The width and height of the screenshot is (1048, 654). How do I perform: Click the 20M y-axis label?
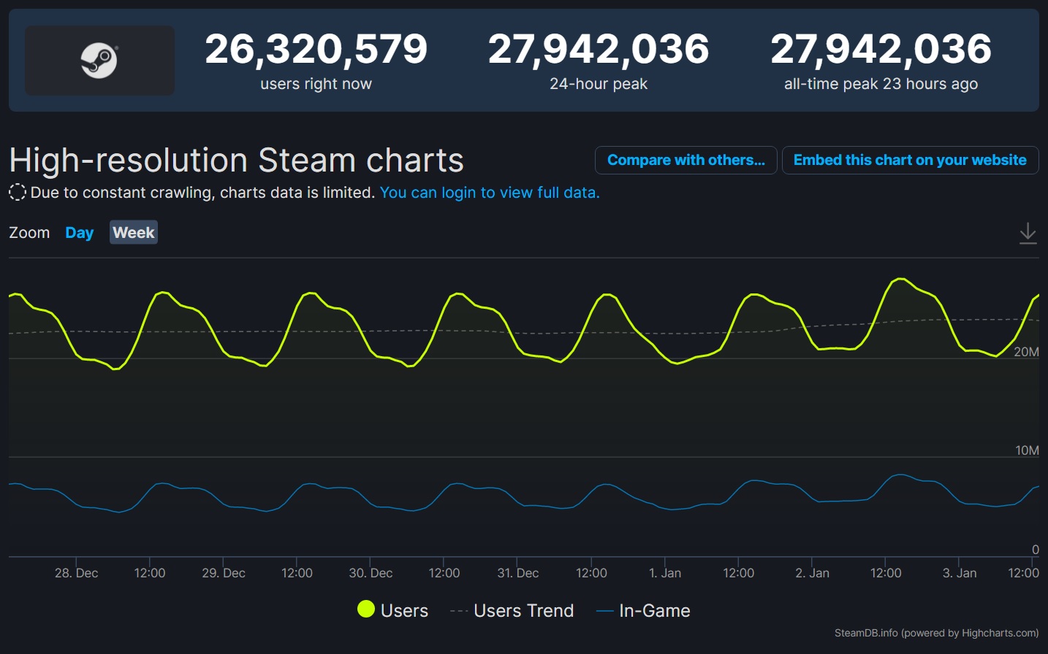point(1026,352)
